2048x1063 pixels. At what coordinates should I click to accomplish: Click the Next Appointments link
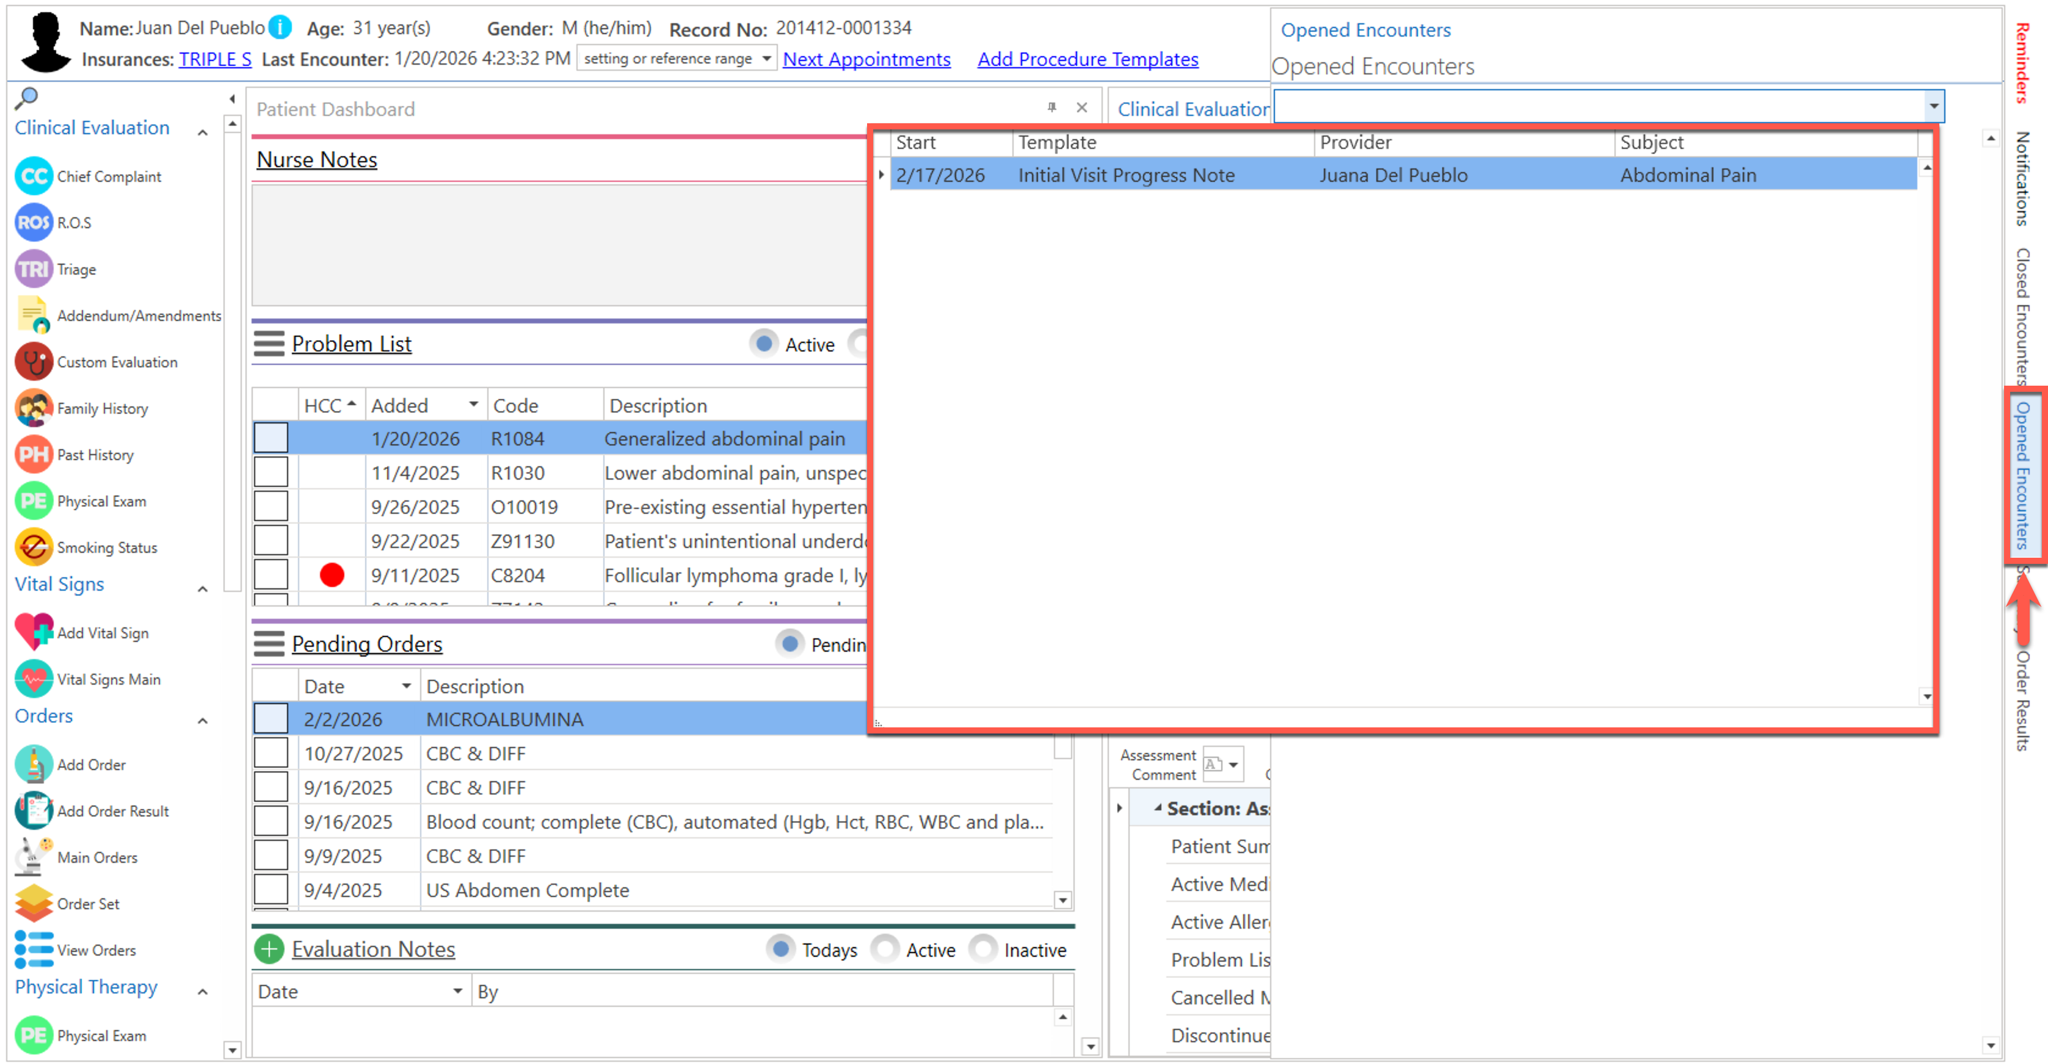[x=866, y=60]
